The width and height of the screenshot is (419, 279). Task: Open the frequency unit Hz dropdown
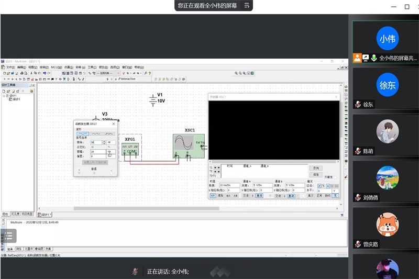(112, 142)
